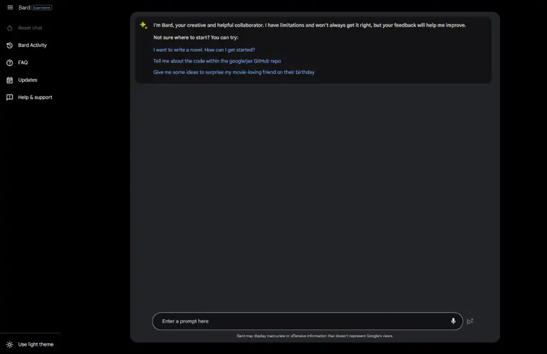Click the sun light-theme icon
The height and width of the screenshot is (354, 547).
coord(10,344)
